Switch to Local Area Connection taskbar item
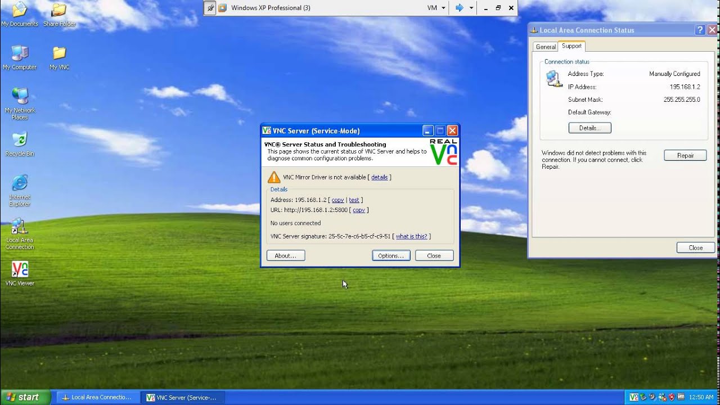Image resolution: width=720 pixels, height=405 pixels. [x=97, y=397]
